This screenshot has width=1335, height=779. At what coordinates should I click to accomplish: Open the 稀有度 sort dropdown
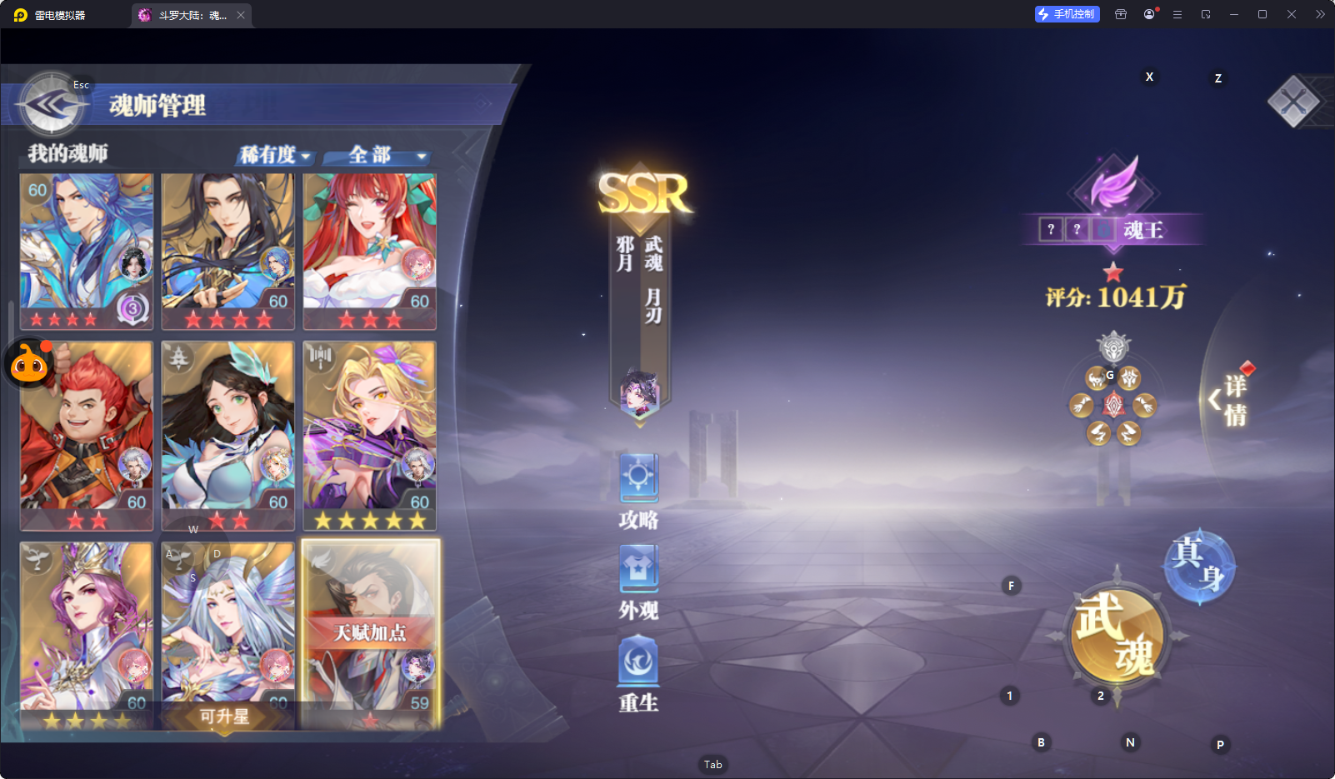coord(276,155)
